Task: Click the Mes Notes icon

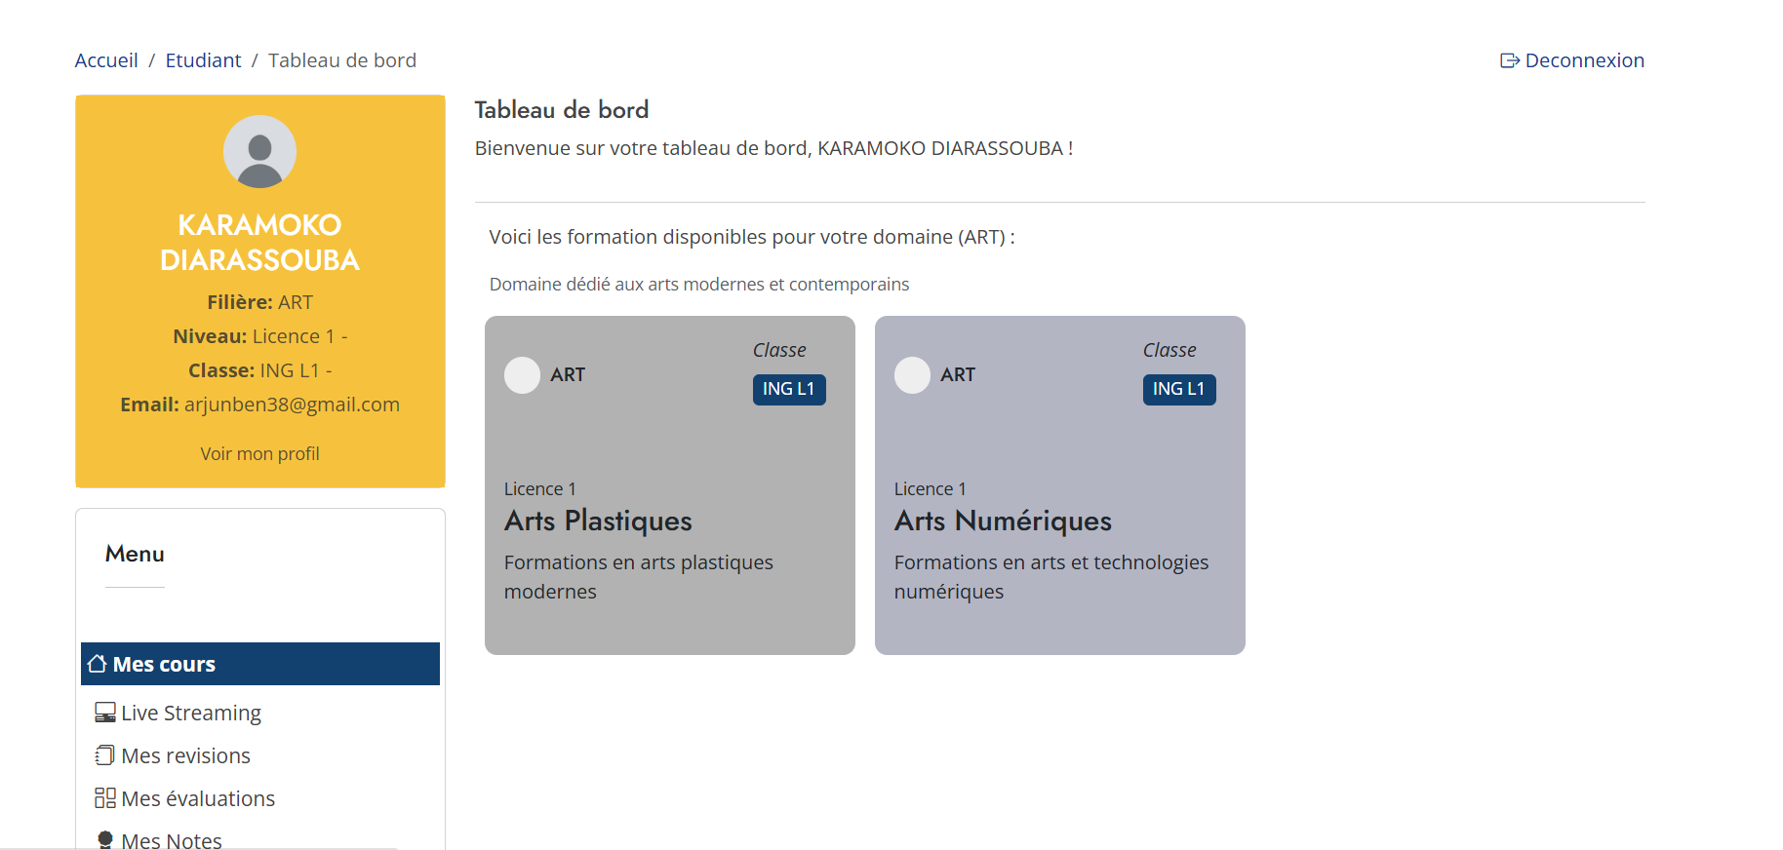Action: 104,839
